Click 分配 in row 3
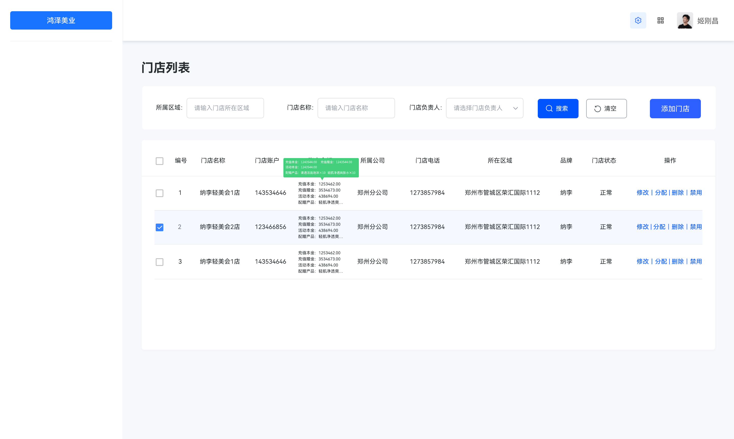734x439 pixels. (x=661, y=262)
